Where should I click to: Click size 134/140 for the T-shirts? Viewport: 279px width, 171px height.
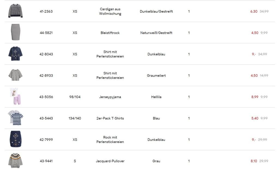[75, 118]
